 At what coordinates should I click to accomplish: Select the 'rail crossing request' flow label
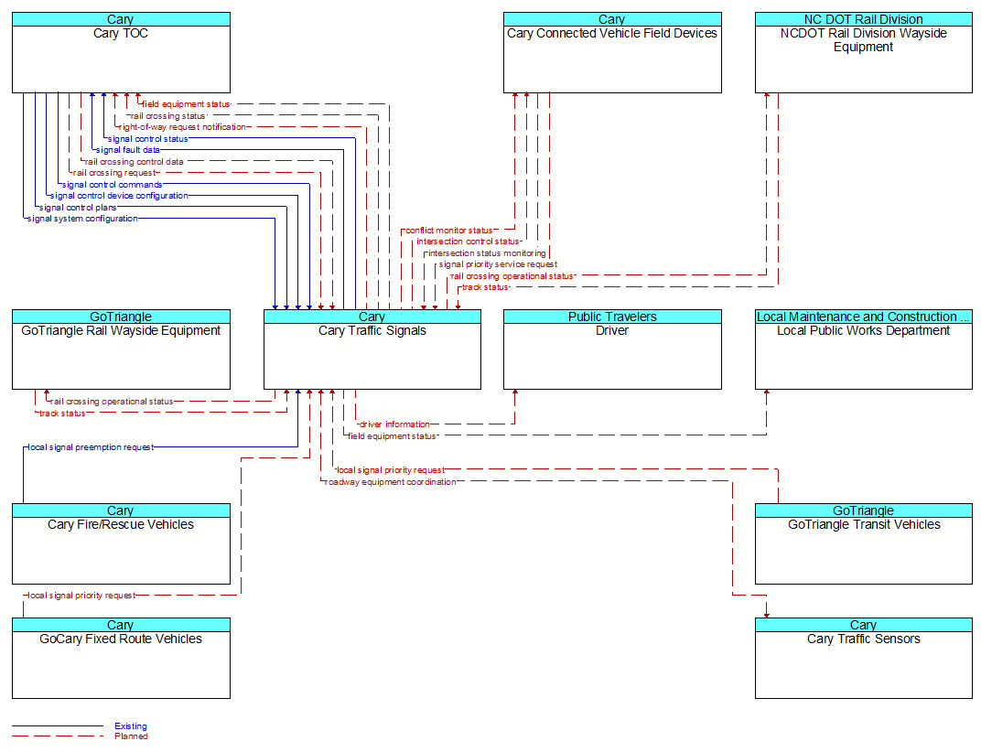pyautogui.click(x=114, y=173)
